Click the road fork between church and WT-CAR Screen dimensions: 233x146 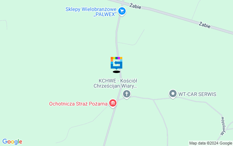(x=154, y=100)
